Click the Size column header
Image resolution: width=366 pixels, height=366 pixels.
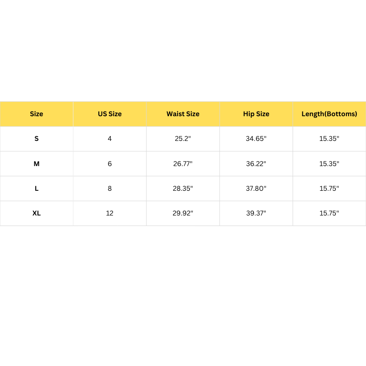coord(37,114)
